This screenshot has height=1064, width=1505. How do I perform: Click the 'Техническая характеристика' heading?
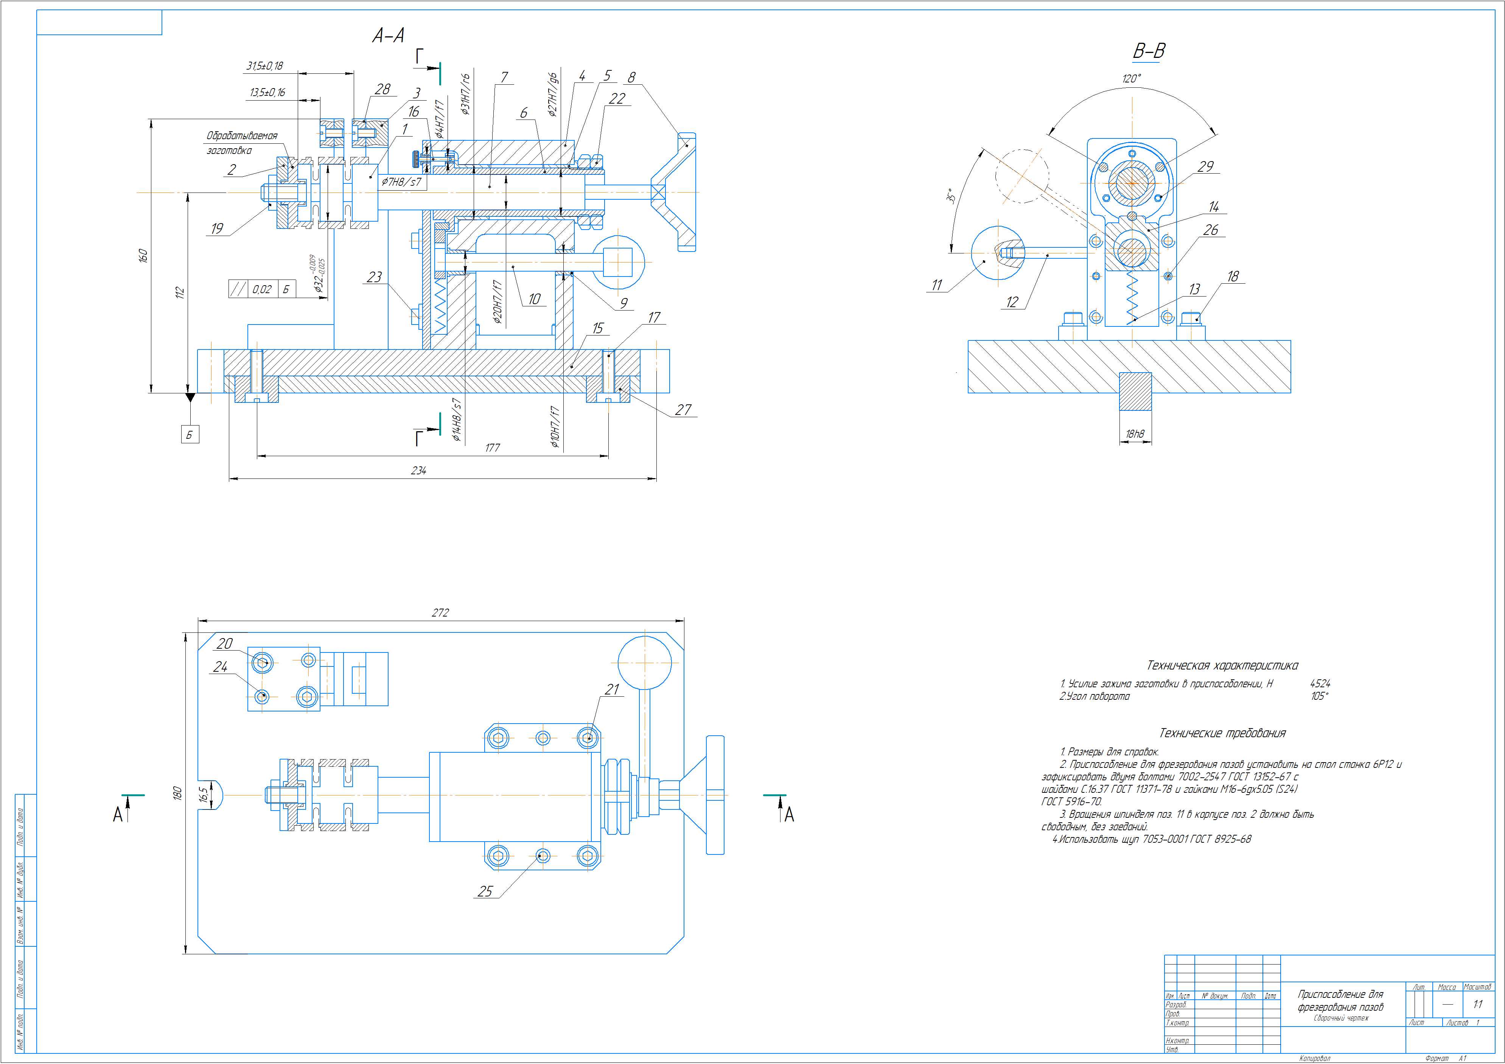tap(1222, 666)
